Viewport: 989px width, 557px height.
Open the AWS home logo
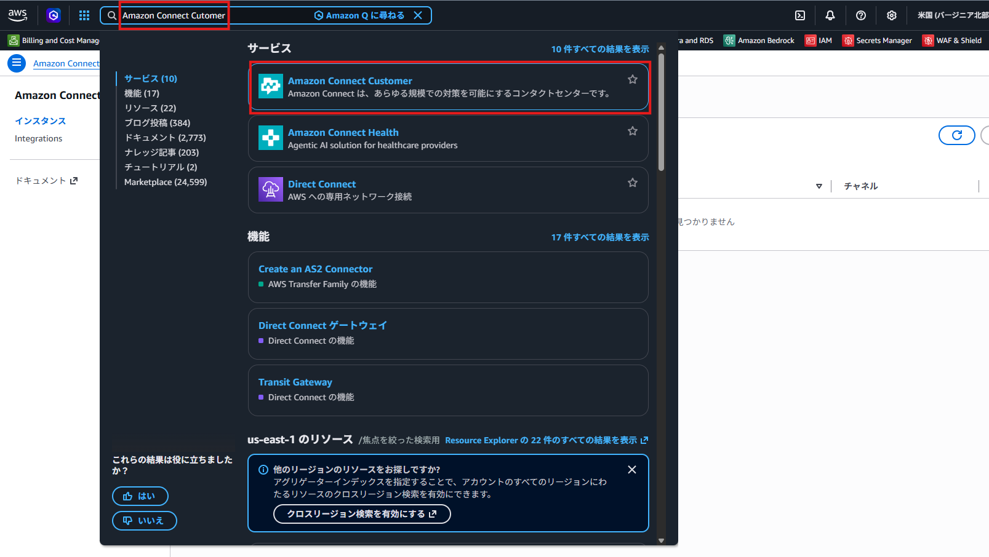[17, 15]
